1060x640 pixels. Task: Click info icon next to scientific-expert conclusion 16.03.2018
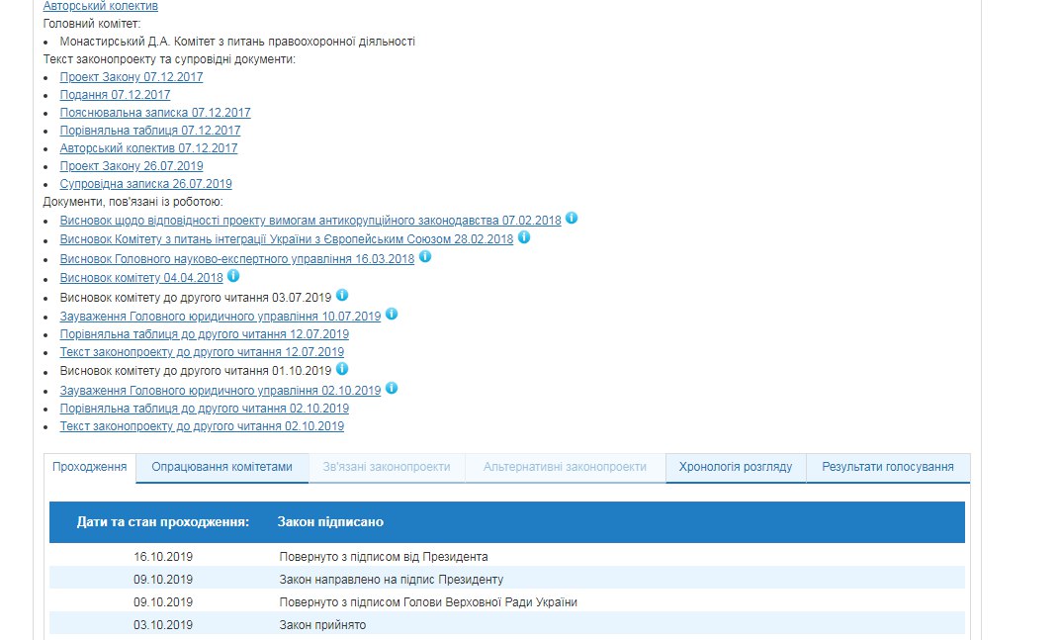(x=425, y=257)
